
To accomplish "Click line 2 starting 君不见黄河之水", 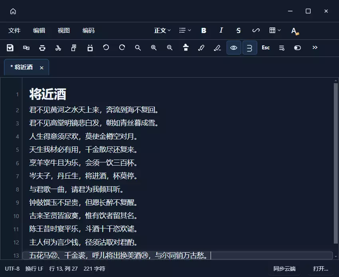I will [x=94, y=110].
